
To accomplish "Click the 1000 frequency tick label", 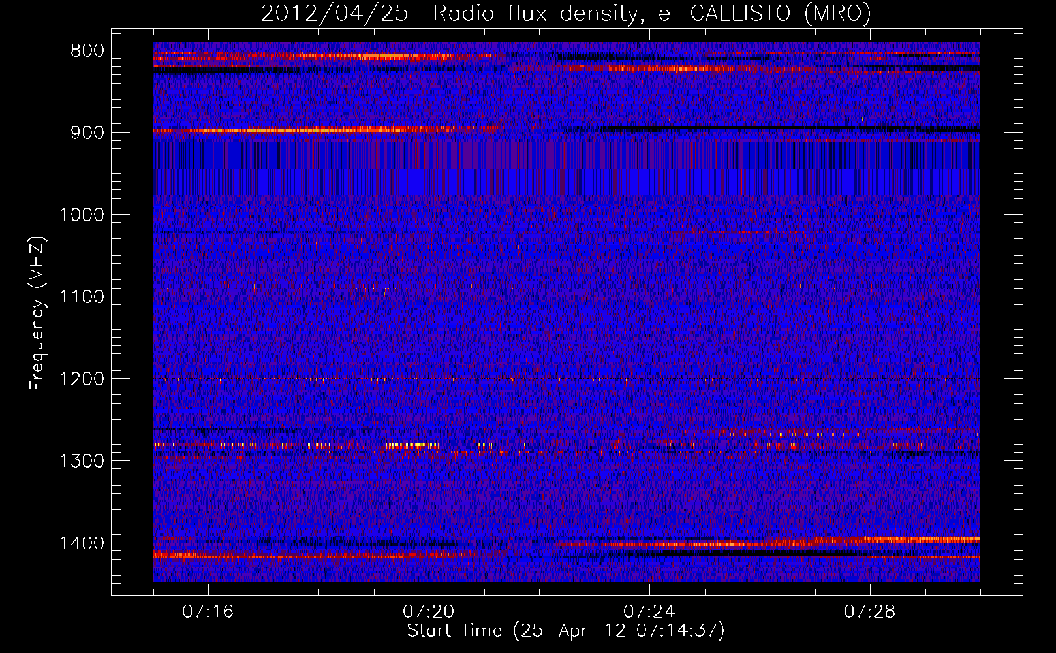I will 82,215.
